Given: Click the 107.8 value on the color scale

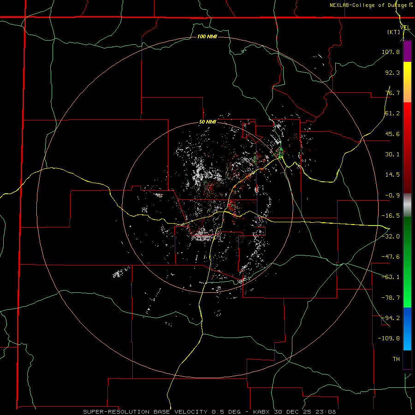Looking at the screenshot, I should click(x=391, y=52).
